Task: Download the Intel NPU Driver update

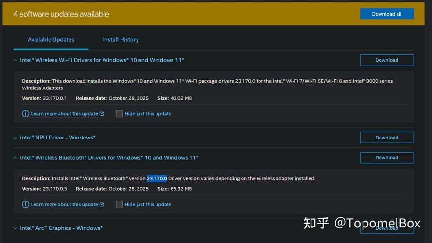Action: pos(386,138)
